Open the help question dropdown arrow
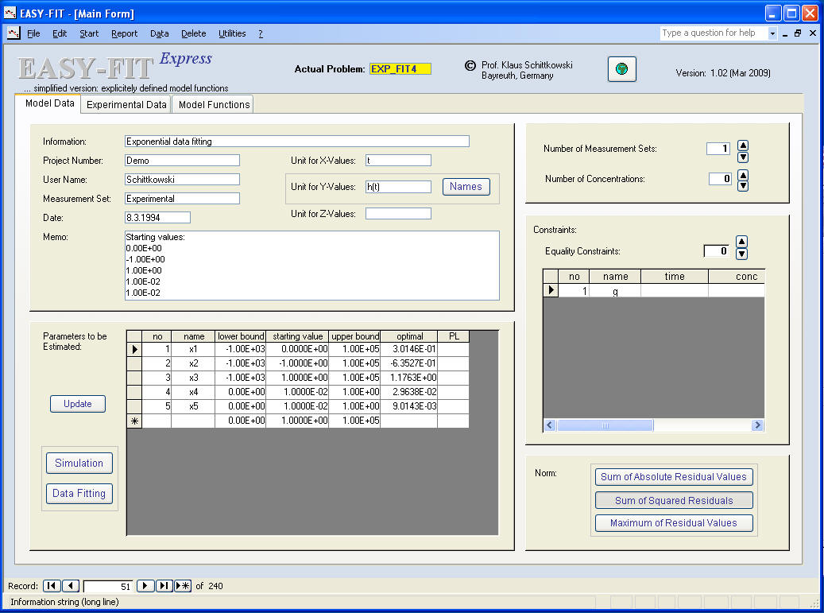Screen dimensions: 824x613 [772, 33]
